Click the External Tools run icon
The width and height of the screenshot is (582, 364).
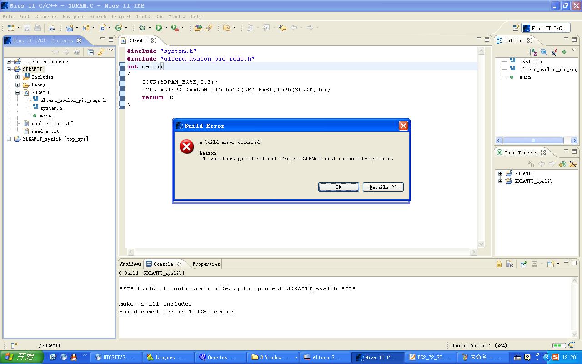[175, 28]
